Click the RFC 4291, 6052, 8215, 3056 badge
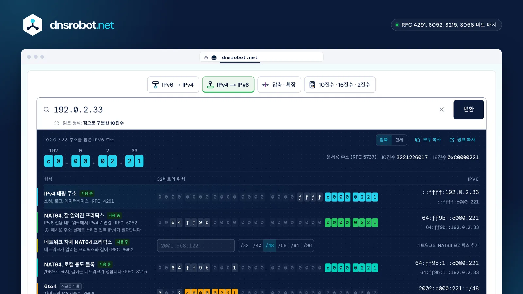 pos(447,25)
